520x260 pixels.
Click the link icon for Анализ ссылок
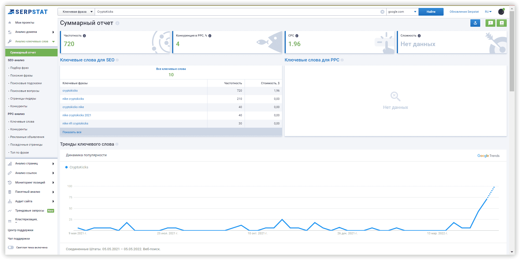pos(10,173)
